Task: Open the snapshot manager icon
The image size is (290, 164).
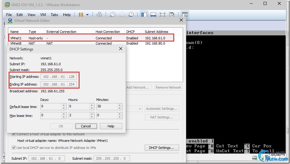Action: 131,14
